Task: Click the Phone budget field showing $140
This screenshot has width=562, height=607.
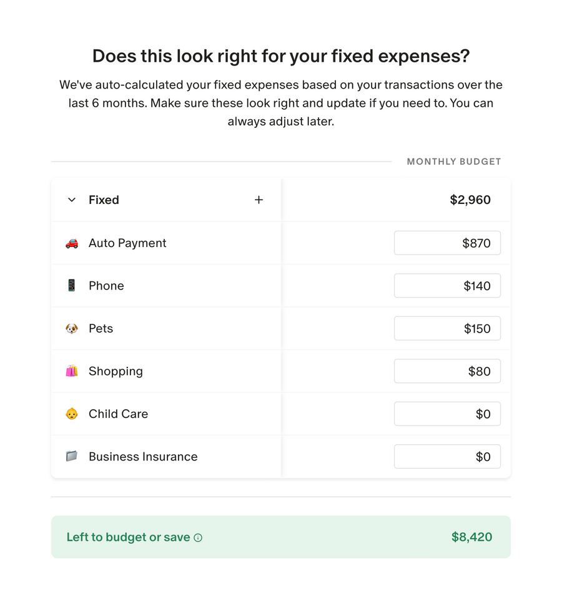Action: tap(447, 285)
